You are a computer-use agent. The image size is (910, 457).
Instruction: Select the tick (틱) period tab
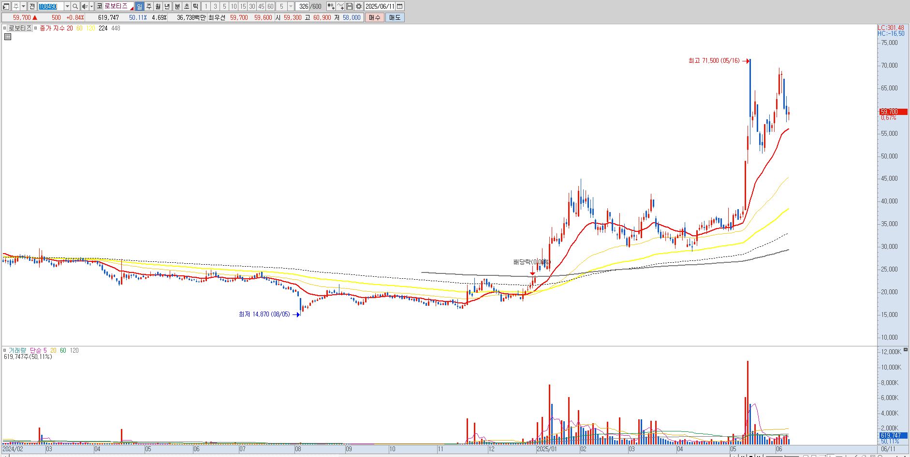tap(195, 6)
